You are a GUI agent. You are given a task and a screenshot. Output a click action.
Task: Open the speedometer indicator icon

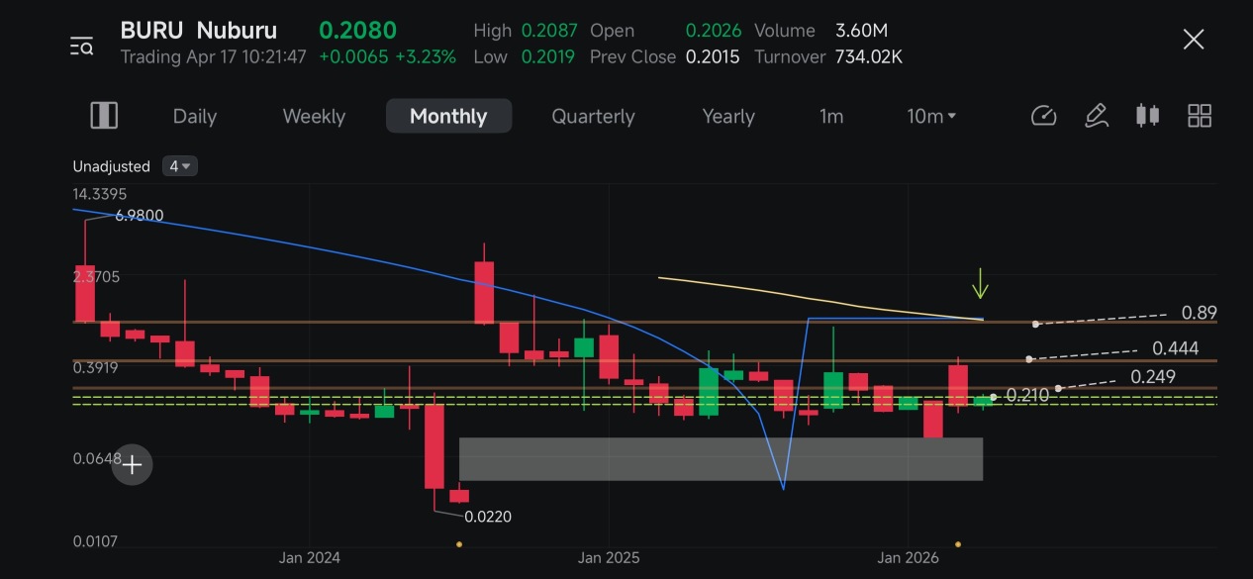pos(1044,116)
